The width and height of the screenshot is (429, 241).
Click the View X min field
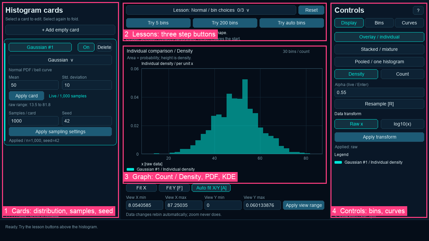tap(144, 205)
